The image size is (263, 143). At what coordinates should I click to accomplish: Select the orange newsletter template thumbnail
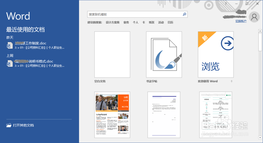coord(112,115)
